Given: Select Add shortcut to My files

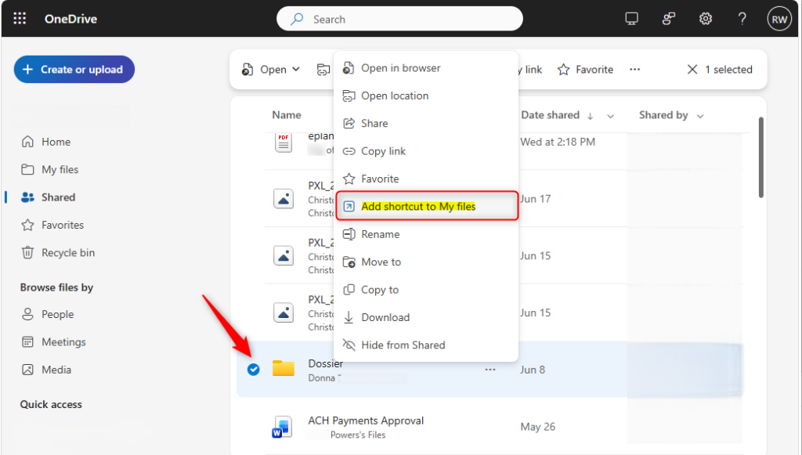Looking at the screenshot, I should point(426,206).
